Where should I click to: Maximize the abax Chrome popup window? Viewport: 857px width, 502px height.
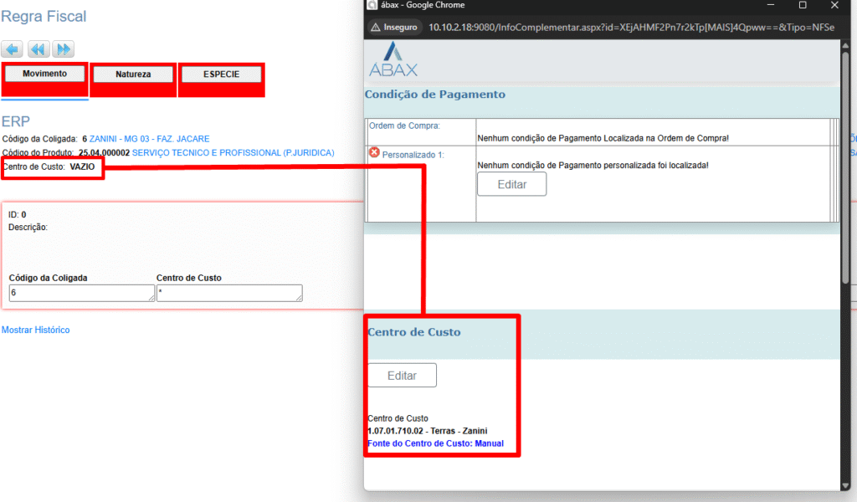(x=803, y=5)
